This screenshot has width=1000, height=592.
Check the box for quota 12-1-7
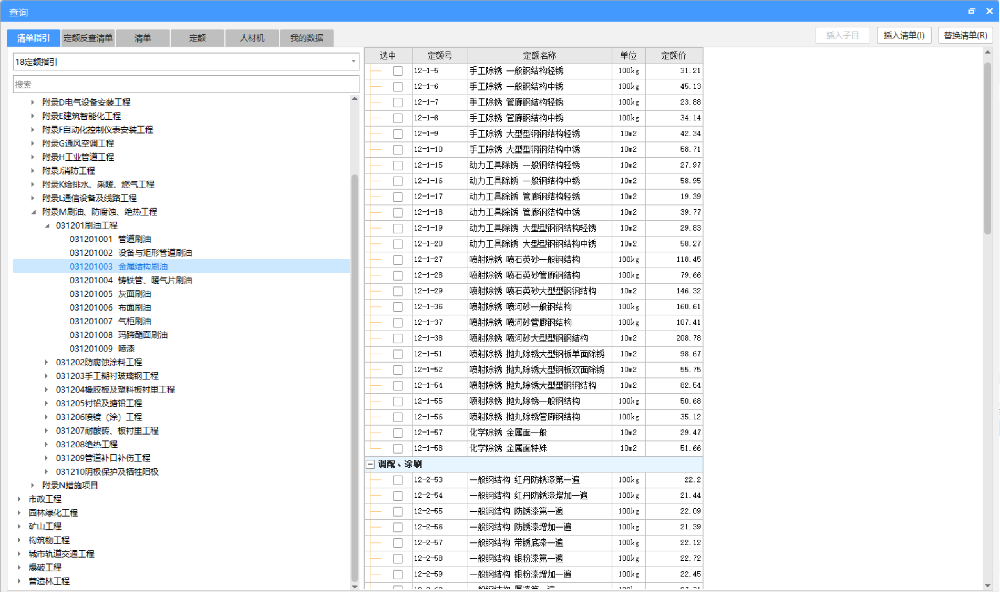pos(398,102)
